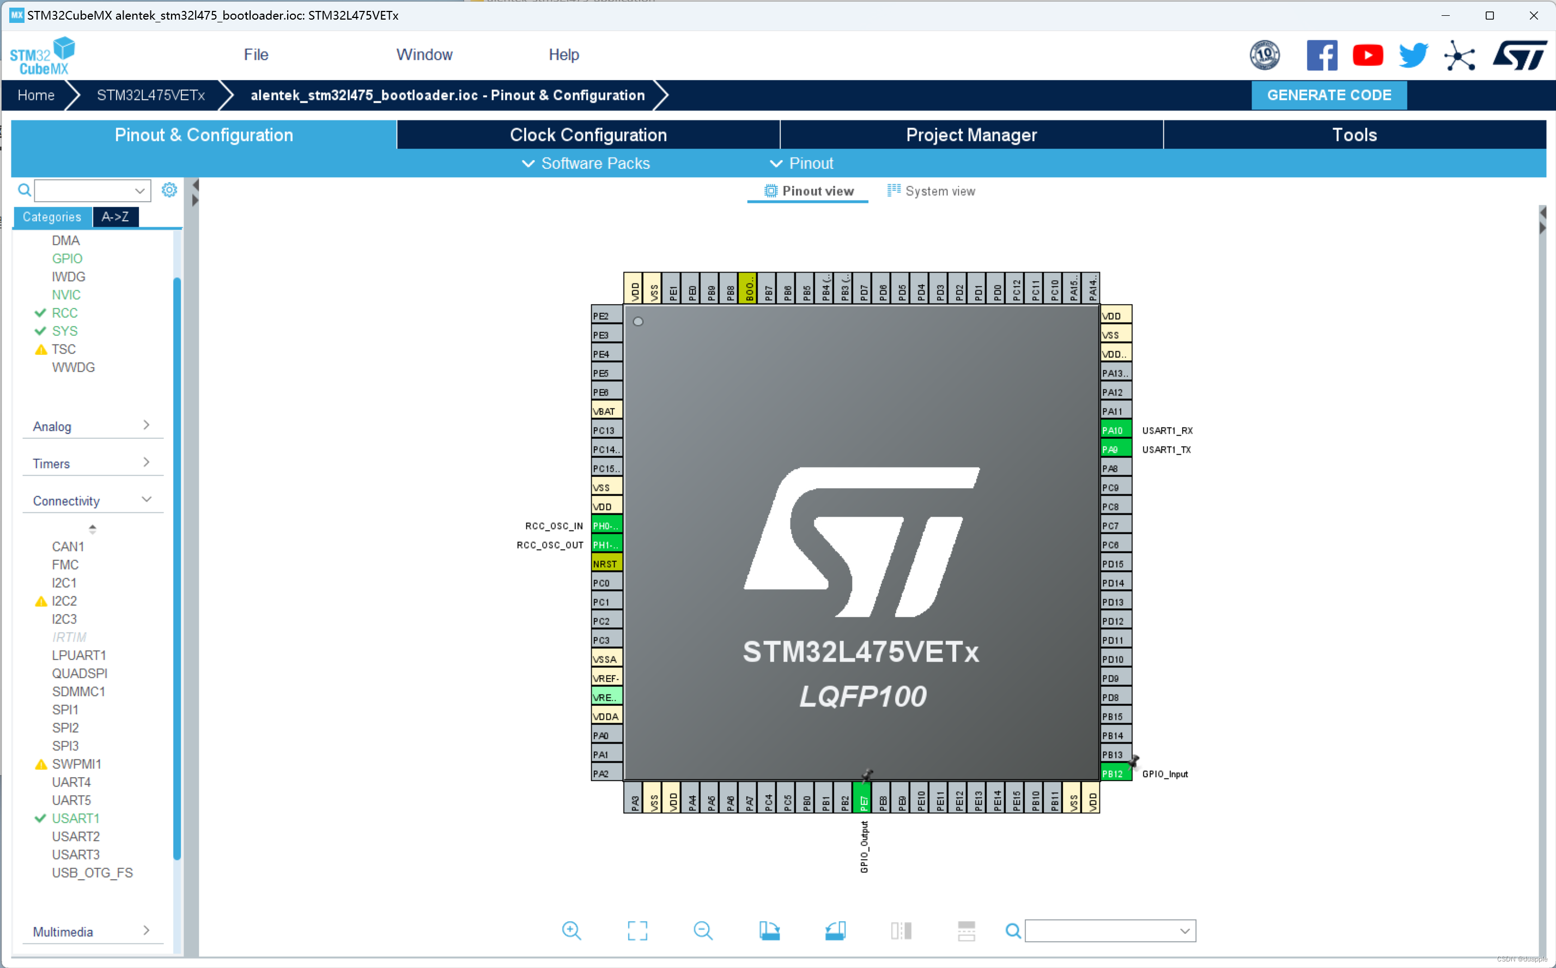
Task: Click the fit-to-screen frame icon
Action: [x=637, y=930]
